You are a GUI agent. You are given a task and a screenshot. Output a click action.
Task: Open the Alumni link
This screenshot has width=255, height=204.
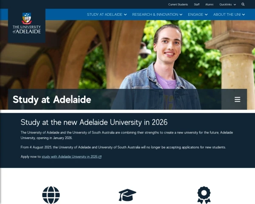tap(209, 5)
